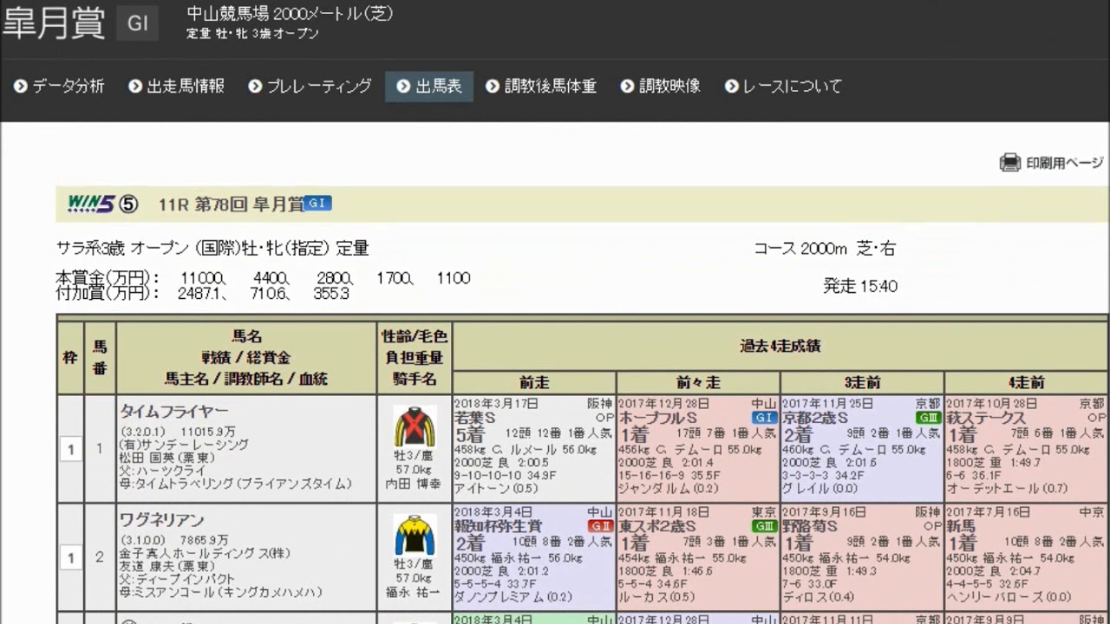Select the プレレーティング tab
Screen dimensions: 1110x624
310,87
